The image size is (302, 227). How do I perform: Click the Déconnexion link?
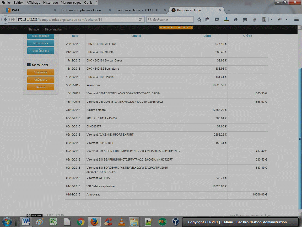pos(53,29)
